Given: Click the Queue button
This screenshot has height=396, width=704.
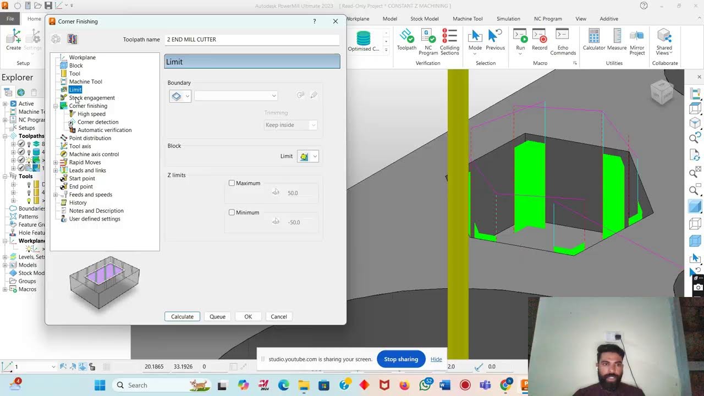Looking at the screenshot, I should coord(217,317).
